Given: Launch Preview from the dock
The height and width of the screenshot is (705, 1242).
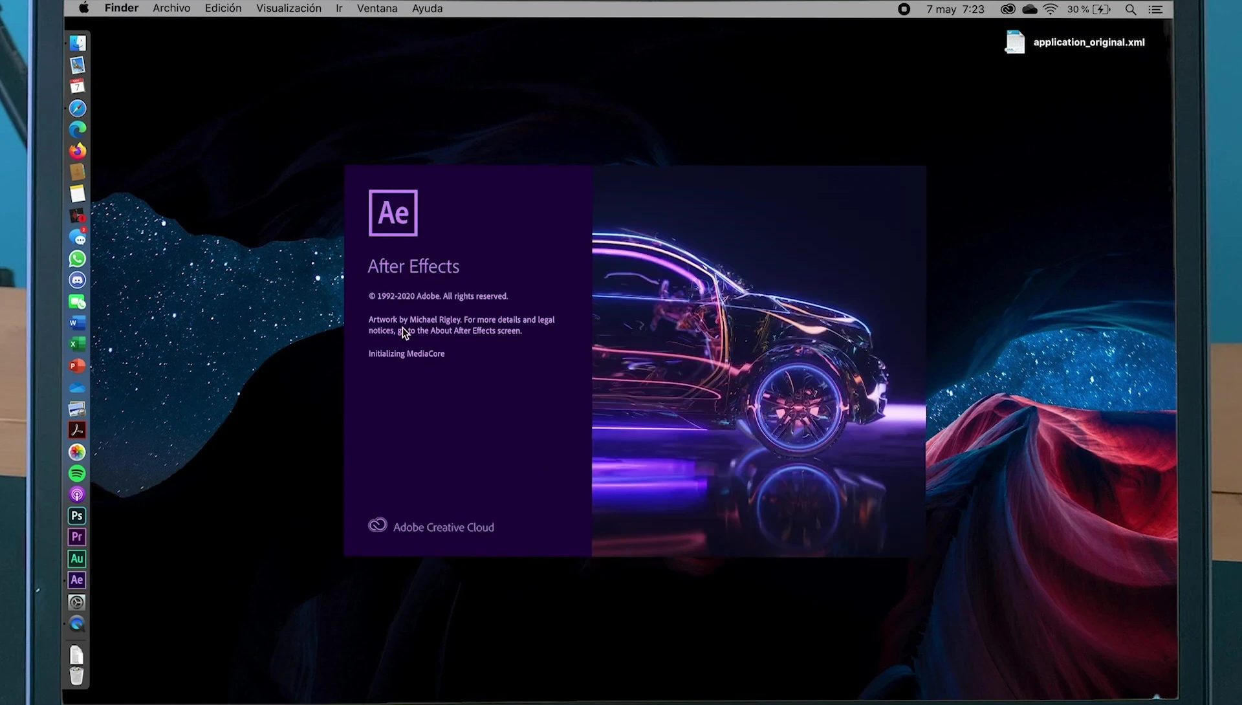Looking at the screenshot, I should tap(77, 65).
